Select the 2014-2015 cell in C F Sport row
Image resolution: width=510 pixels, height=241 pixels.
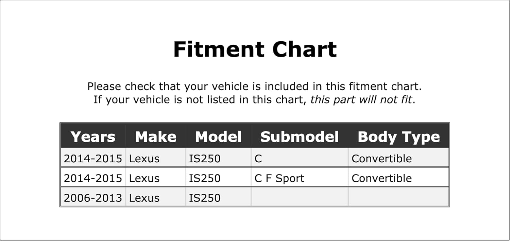coord(93,178)
